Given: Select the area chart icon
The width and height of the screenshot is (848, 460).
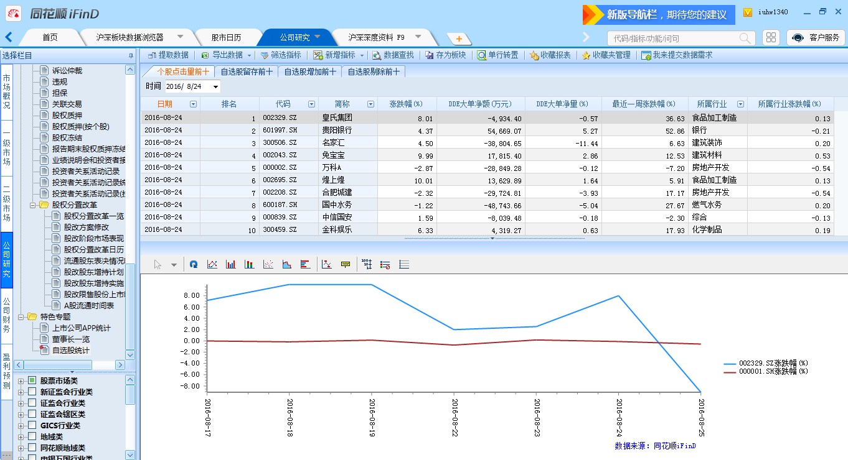Looking at the screenshot, I should (286, 264).
